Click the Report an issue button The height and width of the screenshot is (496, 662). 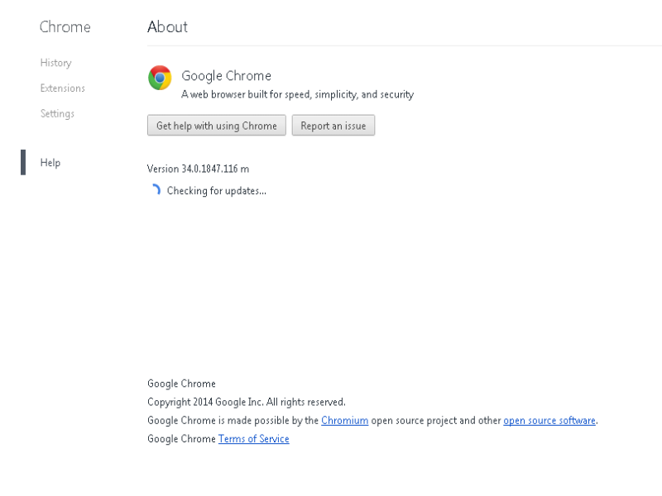[333, 126]
